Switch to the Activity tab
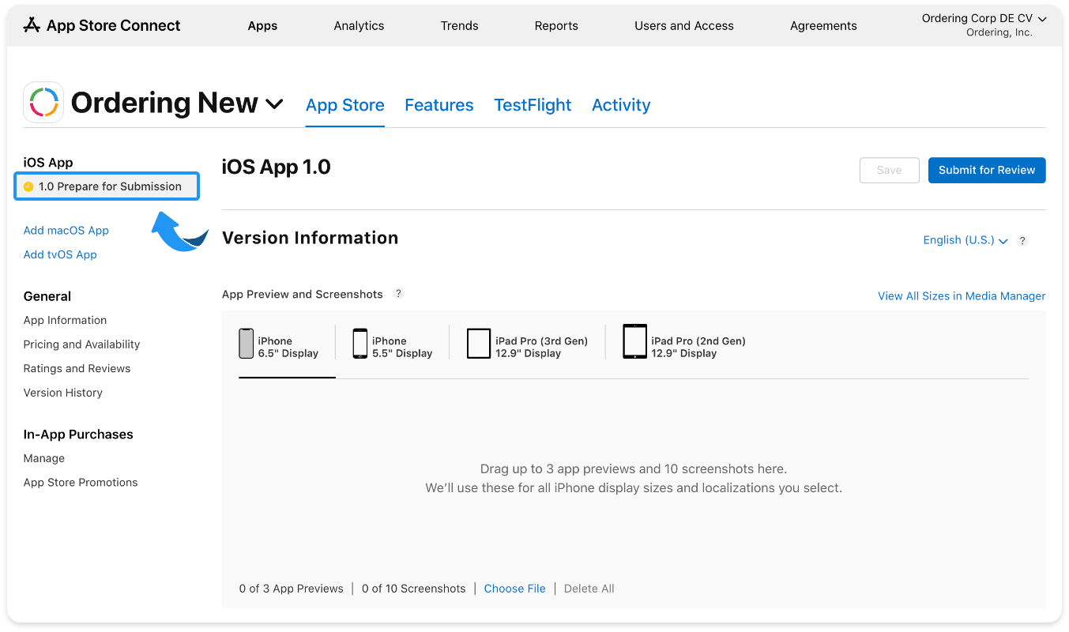This screenshot has height=632, width=1069. tap(621, 105)
